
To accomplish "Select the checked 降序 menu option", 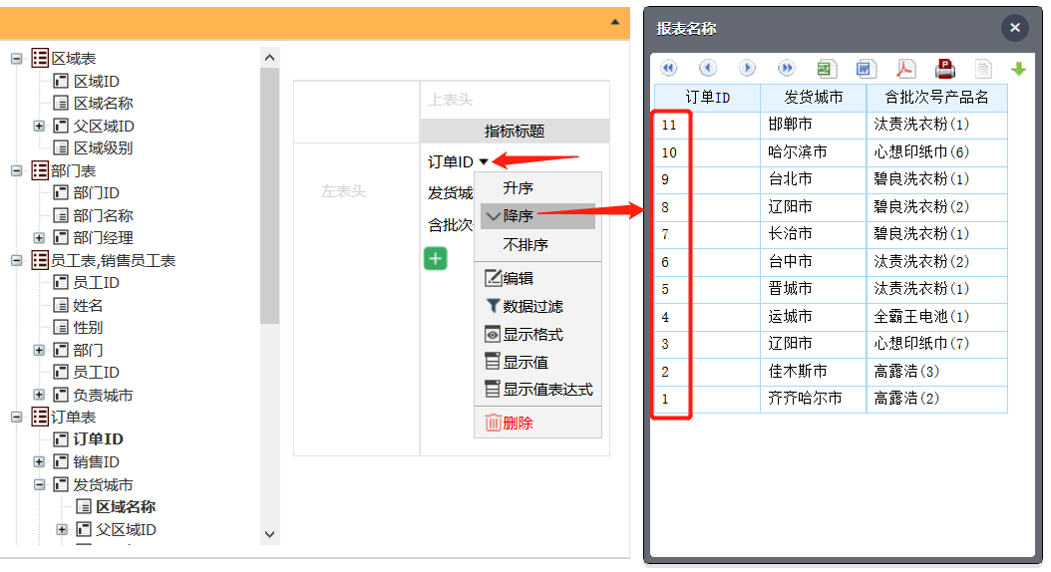I will coord(537,215).
